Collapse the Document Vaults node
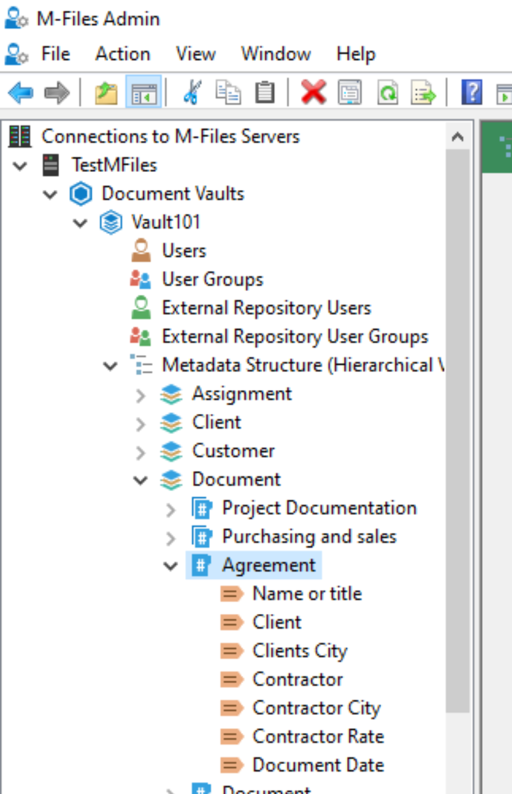Image resolution: width=512 pixels, height=794 pixels. 50,194
